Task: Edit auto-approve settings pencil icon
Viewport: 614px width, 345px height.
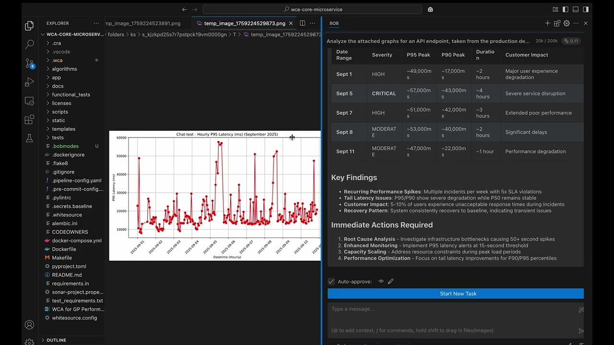Action: click(x=390, y=282)
